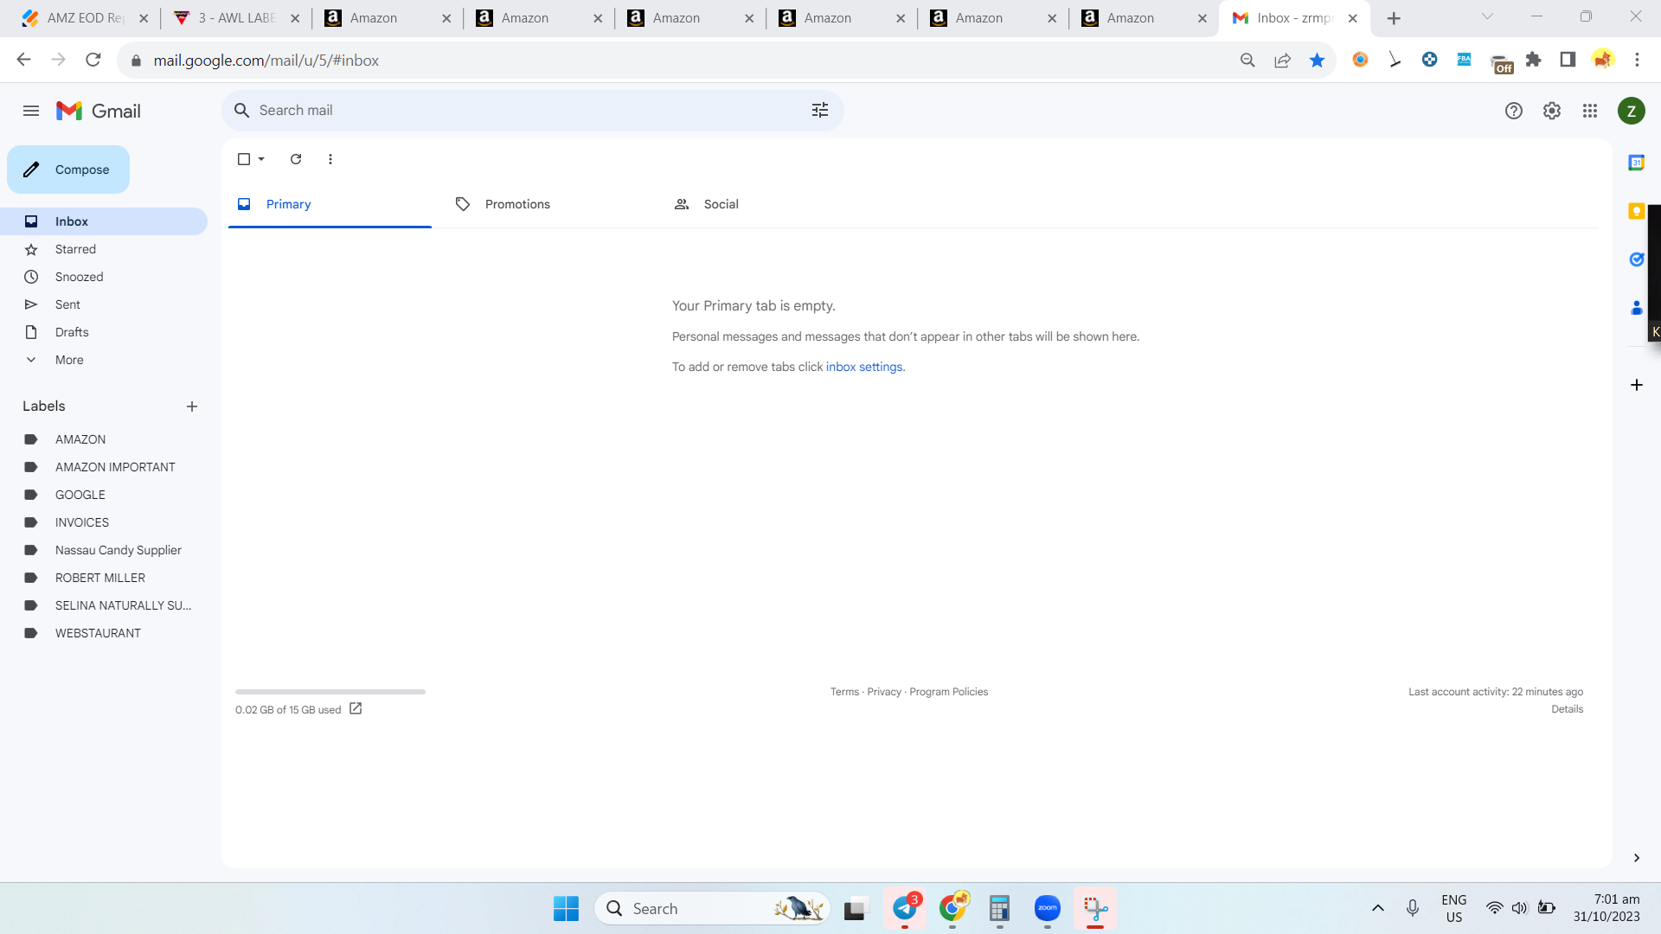
Task: Open the Snoozed folder
Action: click(104, 277)
